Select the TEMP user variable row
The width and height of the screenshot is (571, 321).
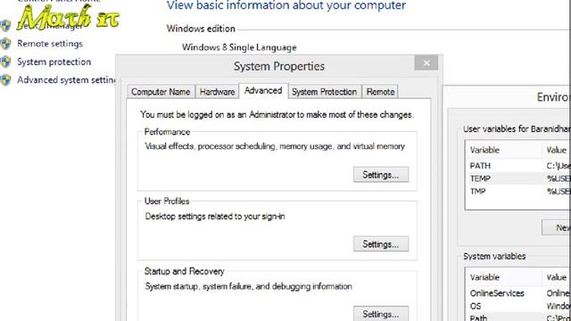click(x=517, y=178)
